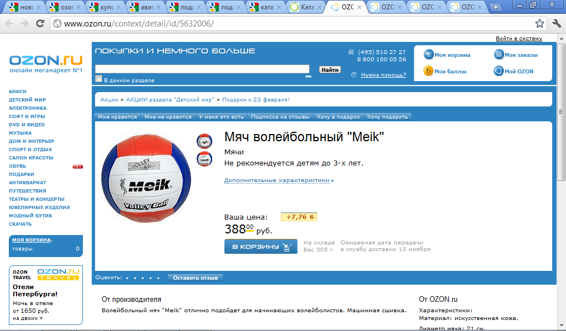Open the Chrome wrench settings menu
Image resolution: width=566 pixels, height=331 pixels.
click(x=556, y=23)
